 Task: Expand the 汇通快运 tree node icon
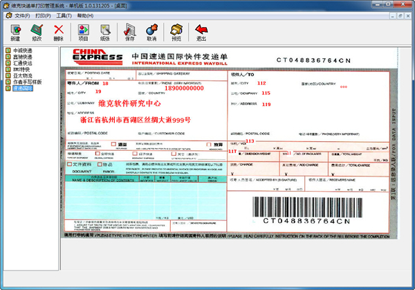click(8, 63)
